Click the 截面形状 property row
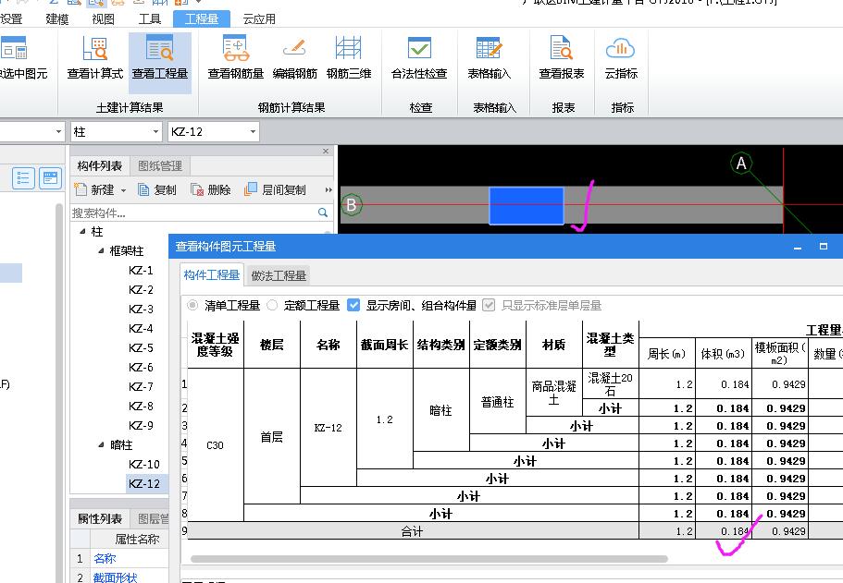This screenshot has height=583, width=843. (119, 577)
